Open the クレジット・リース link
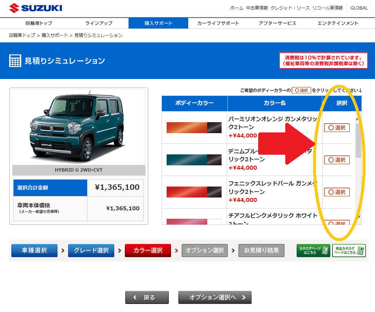Screen dimensions: 375x312 tap(290, 8)
